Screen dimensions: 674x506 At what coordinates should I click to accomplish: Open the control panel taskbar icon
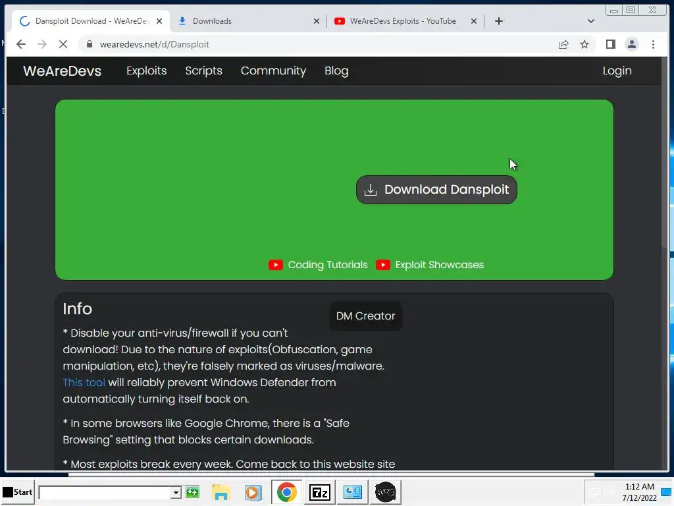click(x=353, y=492)
